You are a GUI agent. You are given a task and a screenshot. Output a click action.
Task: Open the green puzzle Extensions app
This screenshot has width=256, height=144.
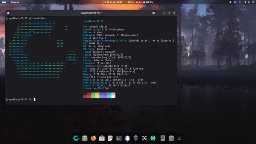[153, 138]
